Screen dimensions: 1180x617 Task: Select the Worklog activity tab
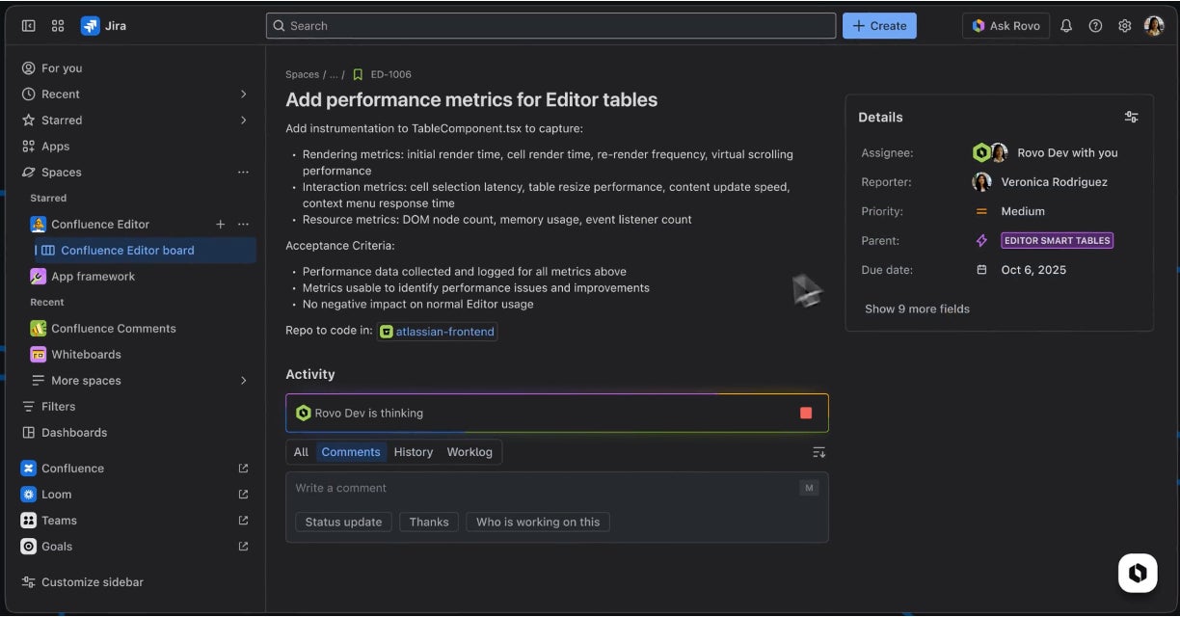[469, 452]
